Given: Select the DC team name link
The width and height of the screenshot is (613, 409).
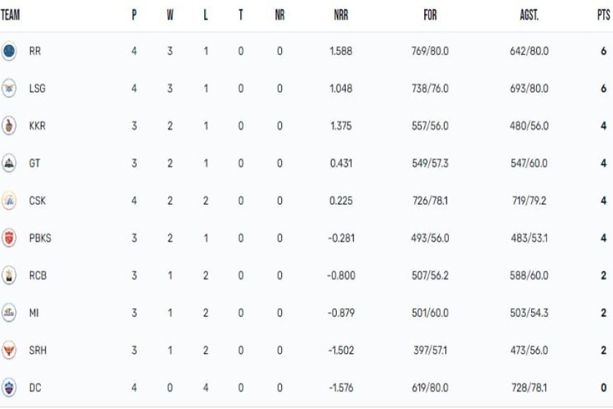Looking at the screenshot, I should click(x=35, y=388).
